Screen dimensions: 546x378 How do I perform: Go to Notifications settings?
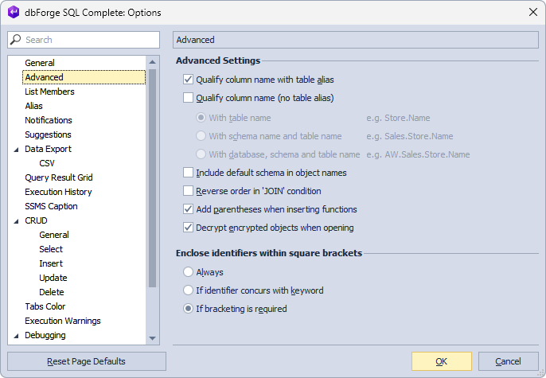click(x=49, y=120)
